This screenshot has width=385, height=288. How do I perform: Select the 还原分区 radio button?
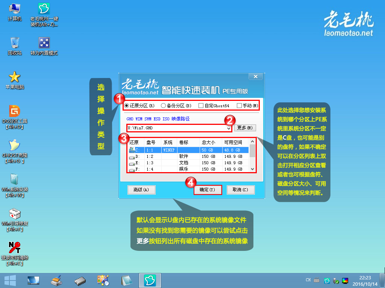(126, 105)
